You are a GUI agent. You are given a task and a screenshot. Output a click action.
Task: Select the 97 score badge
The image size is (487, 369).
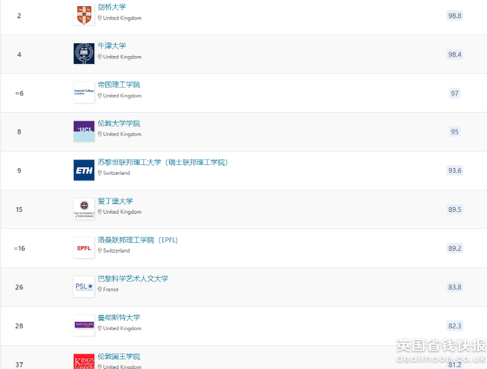pyautogui.click(x=455, y=93)
